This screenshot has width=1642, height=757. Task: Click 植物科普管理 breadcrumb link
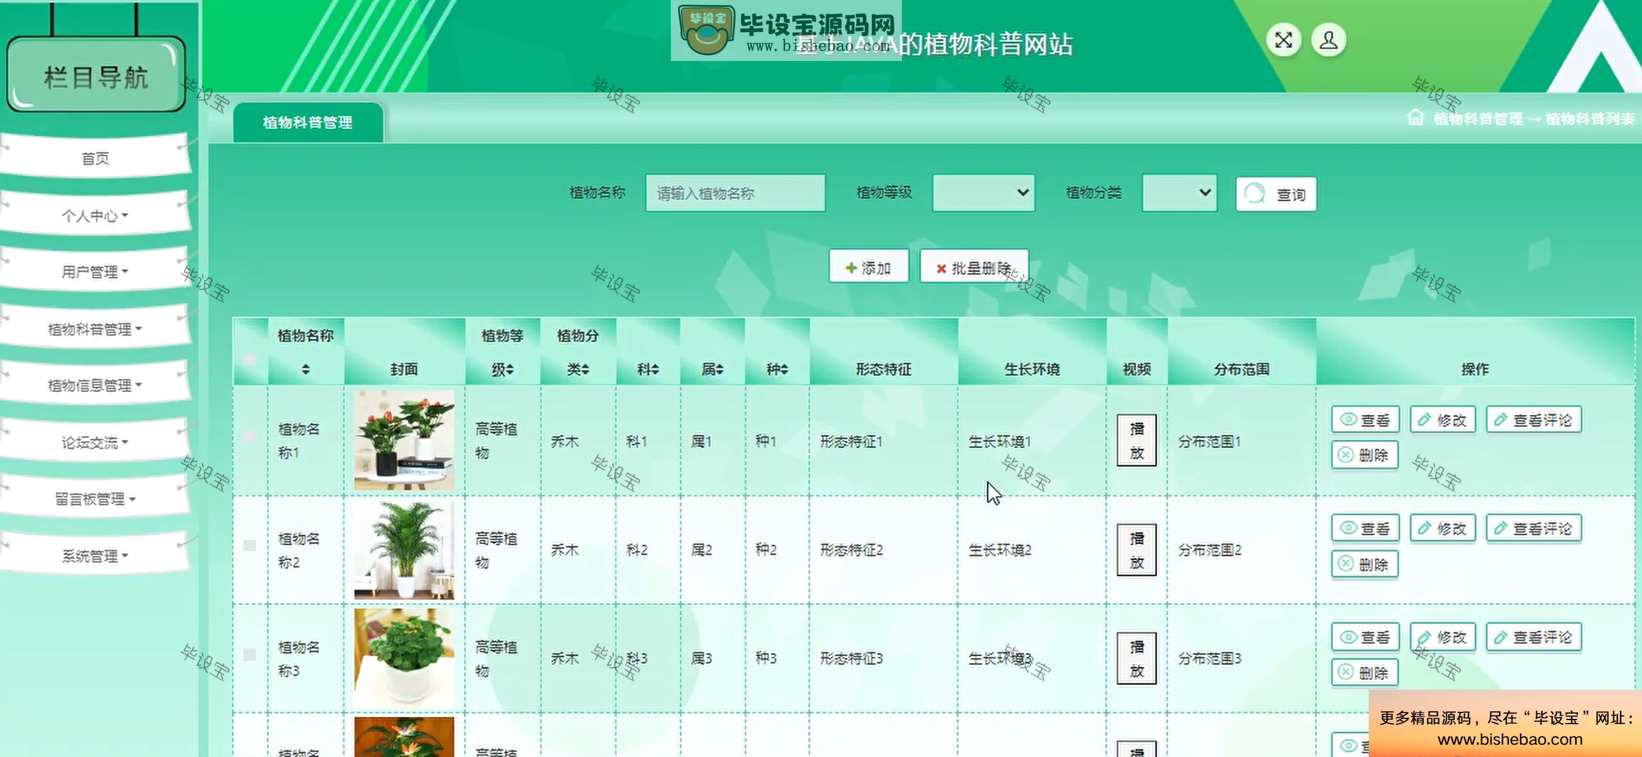[x=1478, y=119]
